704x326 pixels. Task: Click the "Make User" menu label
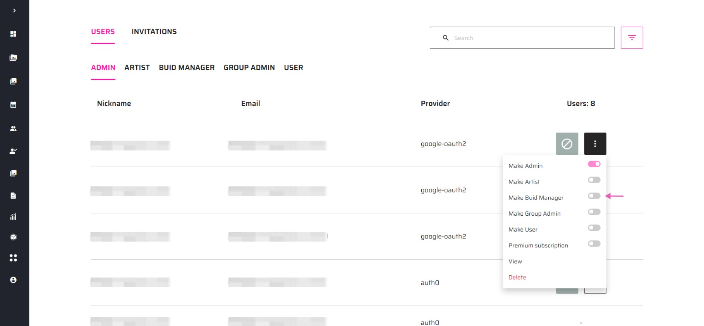click(523, 229)
